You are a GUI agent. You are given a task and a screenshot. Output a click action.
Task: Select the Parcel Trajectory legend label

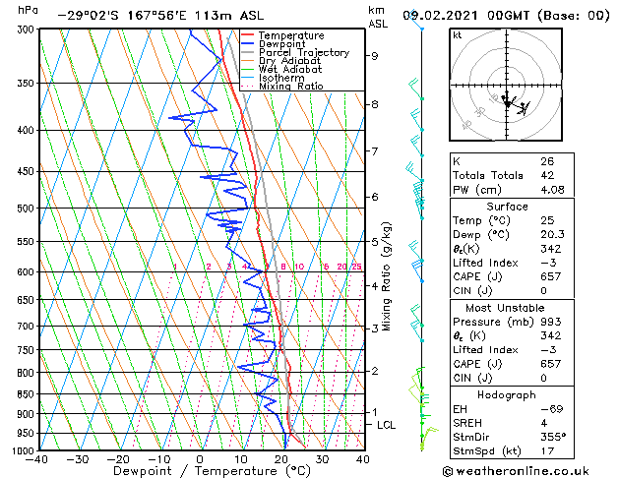[304, 52]
